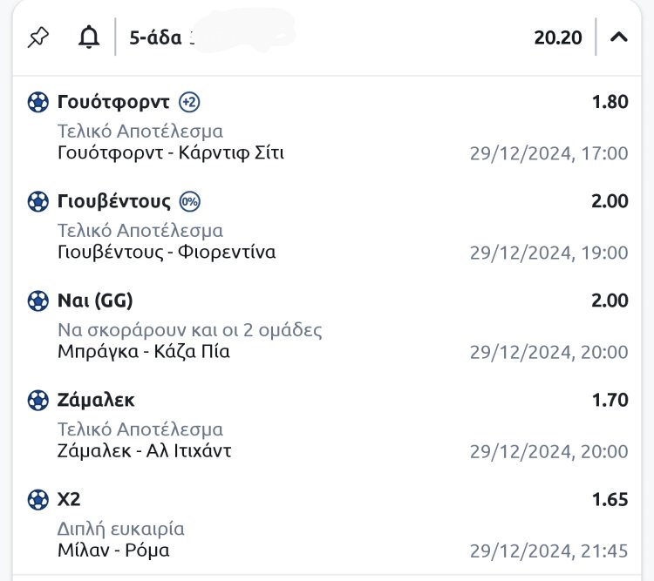Click the soccer ball icon beside Ναι (GG)
654x581 pixels.
click(x=38, y=301)
